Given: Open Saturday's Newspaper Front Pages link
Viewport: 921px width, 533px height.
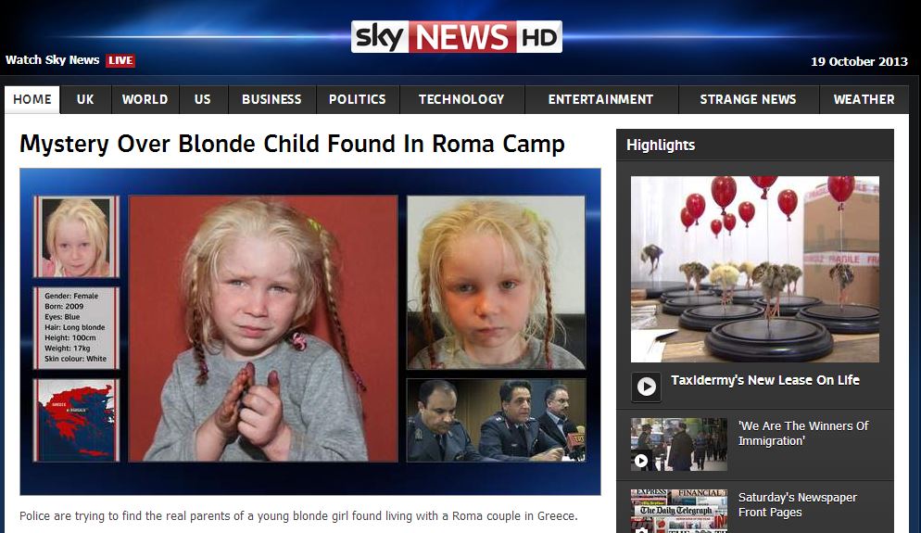Looking at the screenshot, I should (797, 505).
